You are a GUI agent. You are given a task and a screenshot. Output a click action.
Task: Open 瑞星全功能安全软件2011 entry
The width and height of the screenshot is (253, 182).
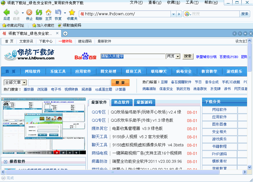click(x=147, y=162)
